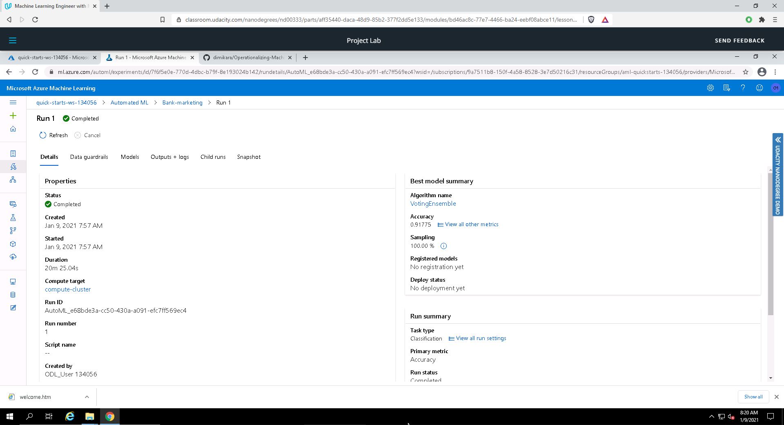The image size is (784, 425).
Task: Open the Outputs + logs tab
Action: [x=170, y=157]
